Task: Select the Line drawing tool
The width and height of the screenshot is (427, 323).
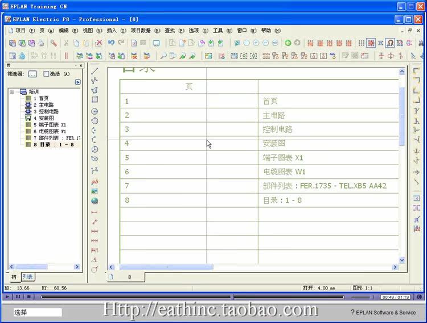Action: (x=95, y=71)
